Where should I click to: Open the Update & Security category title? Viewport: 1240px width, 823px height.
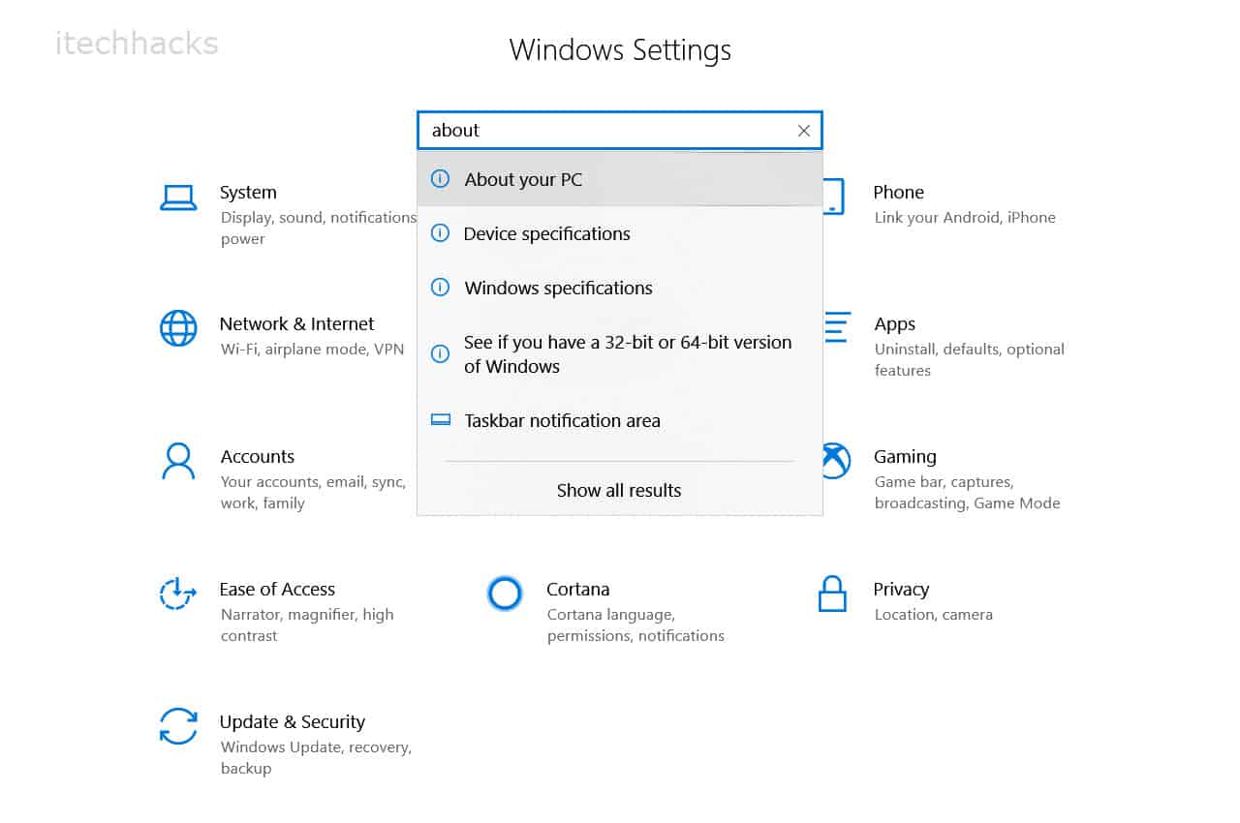tap(293, 722)
